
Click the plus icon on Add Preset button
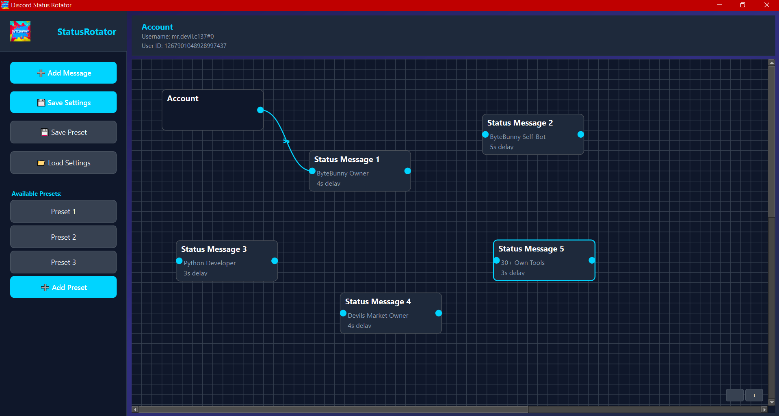45,287
